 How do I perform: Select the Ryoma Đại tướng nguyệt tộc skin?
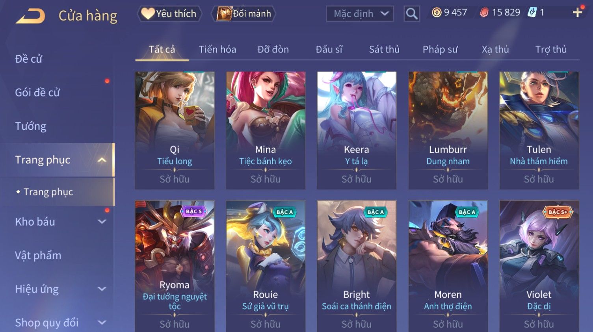point(175,266)
